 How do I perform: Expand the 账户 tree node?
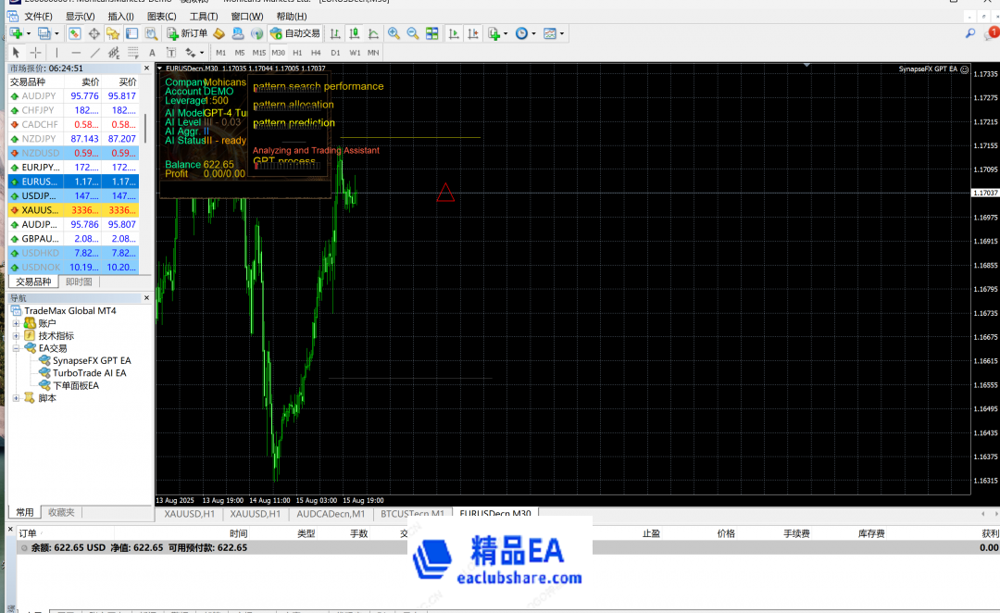tap(16, 323)
